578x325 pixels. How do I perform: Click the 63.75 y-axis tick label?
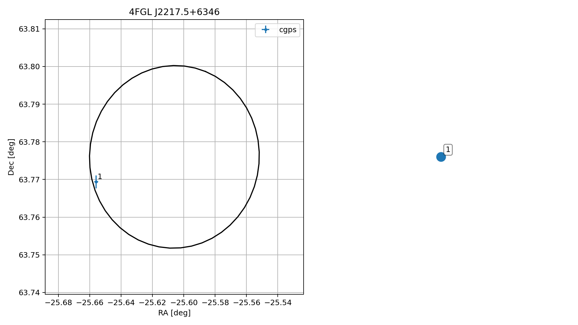29,255
